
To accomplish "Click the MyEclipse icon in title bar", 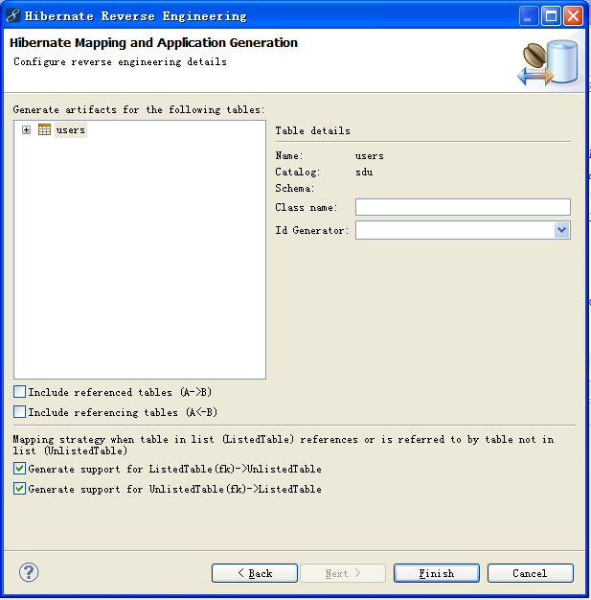I will pyautogui.click(x=13, y=16).
